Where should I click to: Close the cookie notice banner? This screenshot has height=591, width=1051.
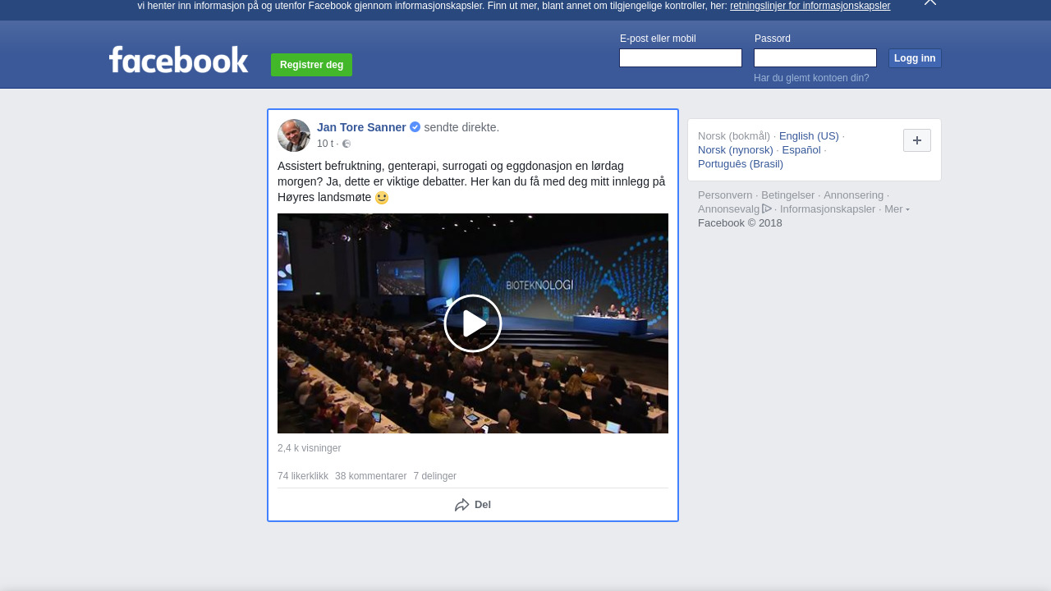pos(930,2)
